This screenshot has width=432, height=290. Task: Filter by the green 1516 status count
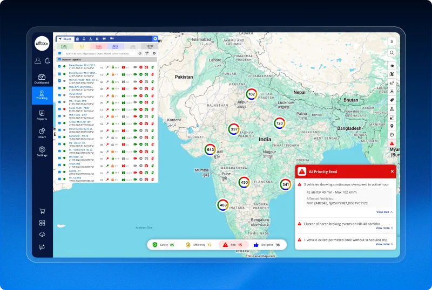tap(64, 46)
